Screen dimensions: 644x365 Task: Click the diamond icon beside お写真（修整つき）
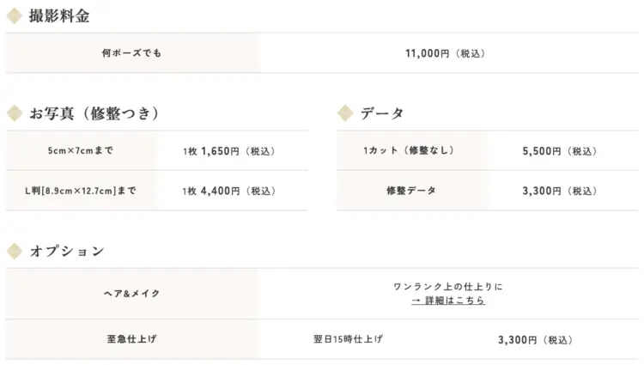point(15,113)
